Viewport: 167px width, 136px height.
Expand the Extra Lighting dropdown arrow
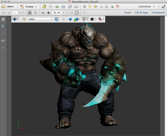(x=87, y=19)
